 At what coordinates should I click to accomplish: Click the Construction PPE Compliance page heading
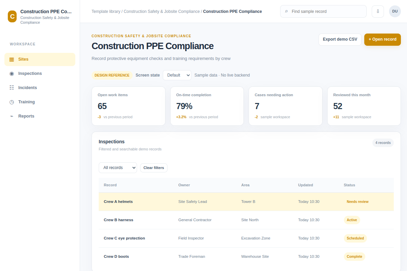coord(153,46)
